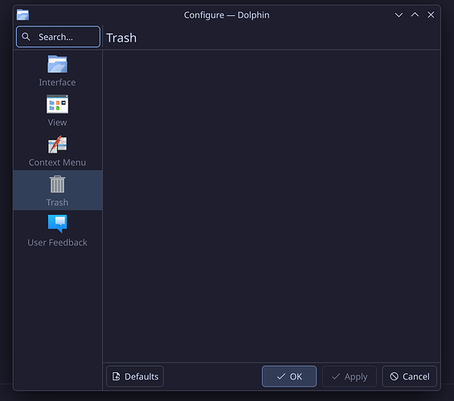Confirm changes with the OK button

(x=289, y=376)
